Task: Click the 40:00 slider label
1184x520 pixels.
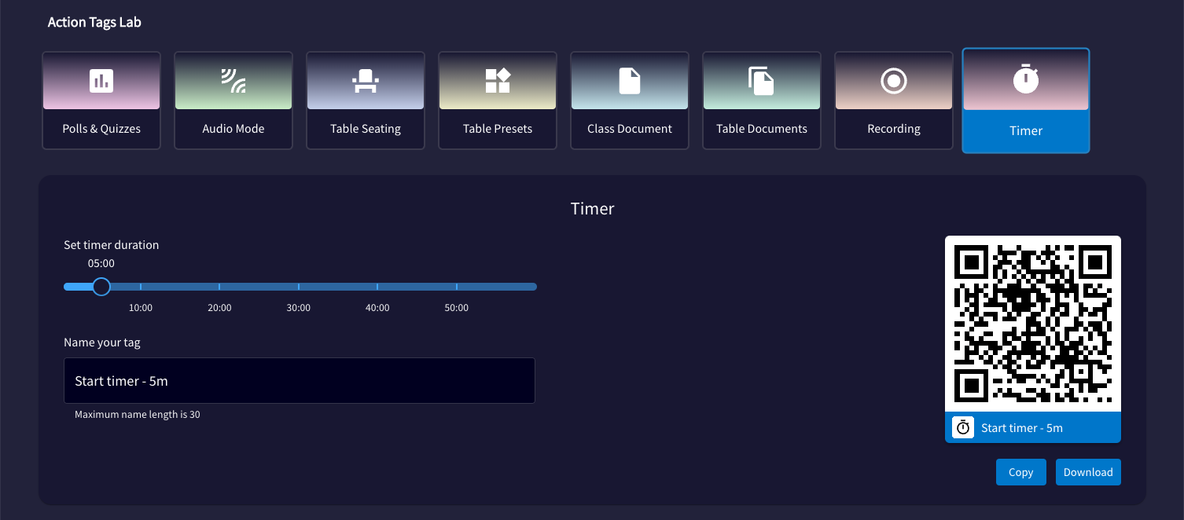Action: [x=377, y=308]
